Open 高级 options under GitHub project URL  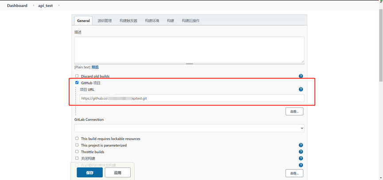[294, 112]
